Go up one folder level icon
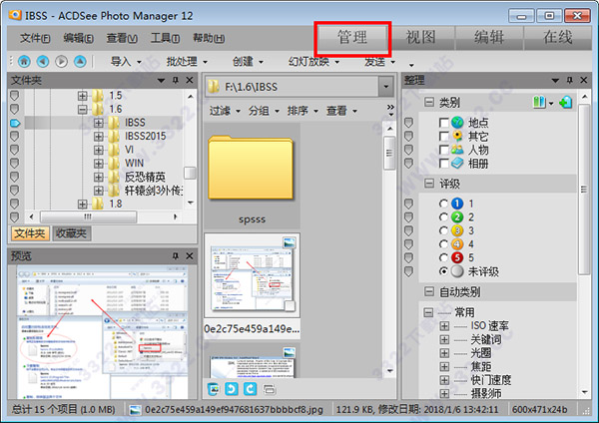This screenshot has width=599, height=423. 80,61
